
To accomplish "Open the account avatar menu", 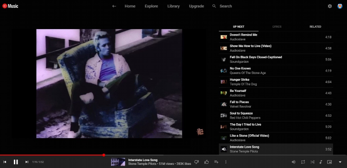I will pos(340,6).
